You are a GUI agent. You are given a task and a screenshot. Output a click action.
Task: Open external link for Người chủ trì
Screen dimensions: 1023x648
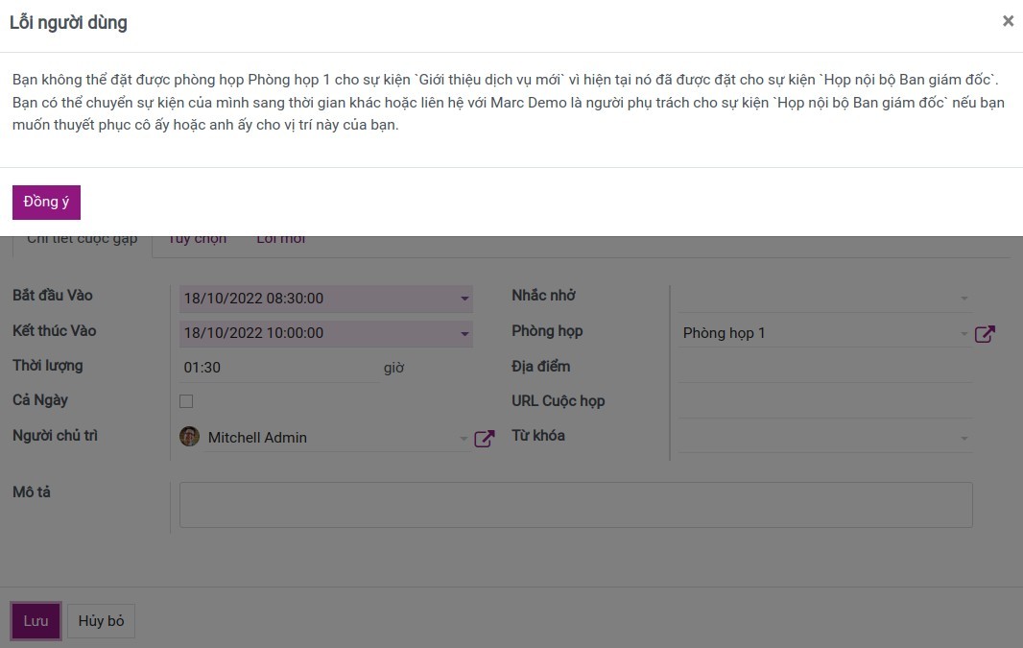pos(485,439)
